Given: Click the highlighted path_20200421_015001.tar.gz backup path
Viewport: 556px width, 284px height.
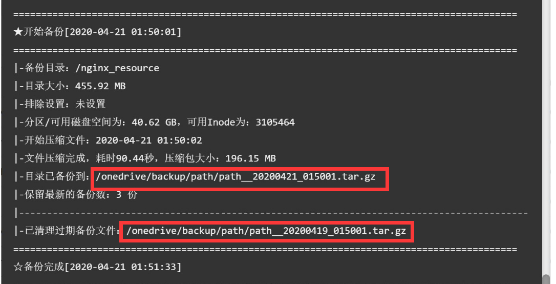Looking at the screenshot, I should (236, 176).
